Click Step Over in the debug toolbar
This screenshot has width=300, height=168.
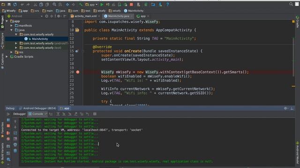tap(58, 114)
